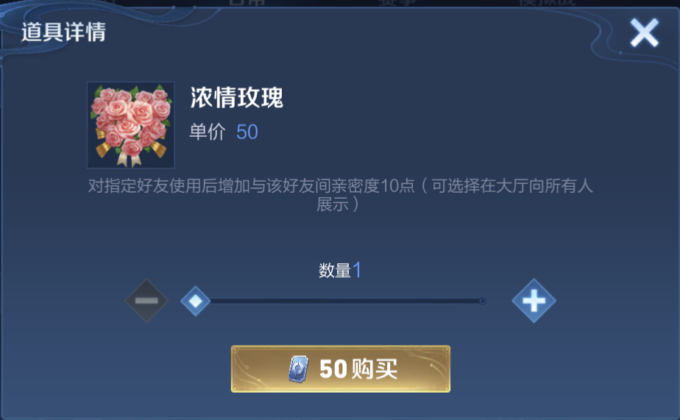Click the 单价 label
Screen dimensions: 680x420
click(208, 132)
